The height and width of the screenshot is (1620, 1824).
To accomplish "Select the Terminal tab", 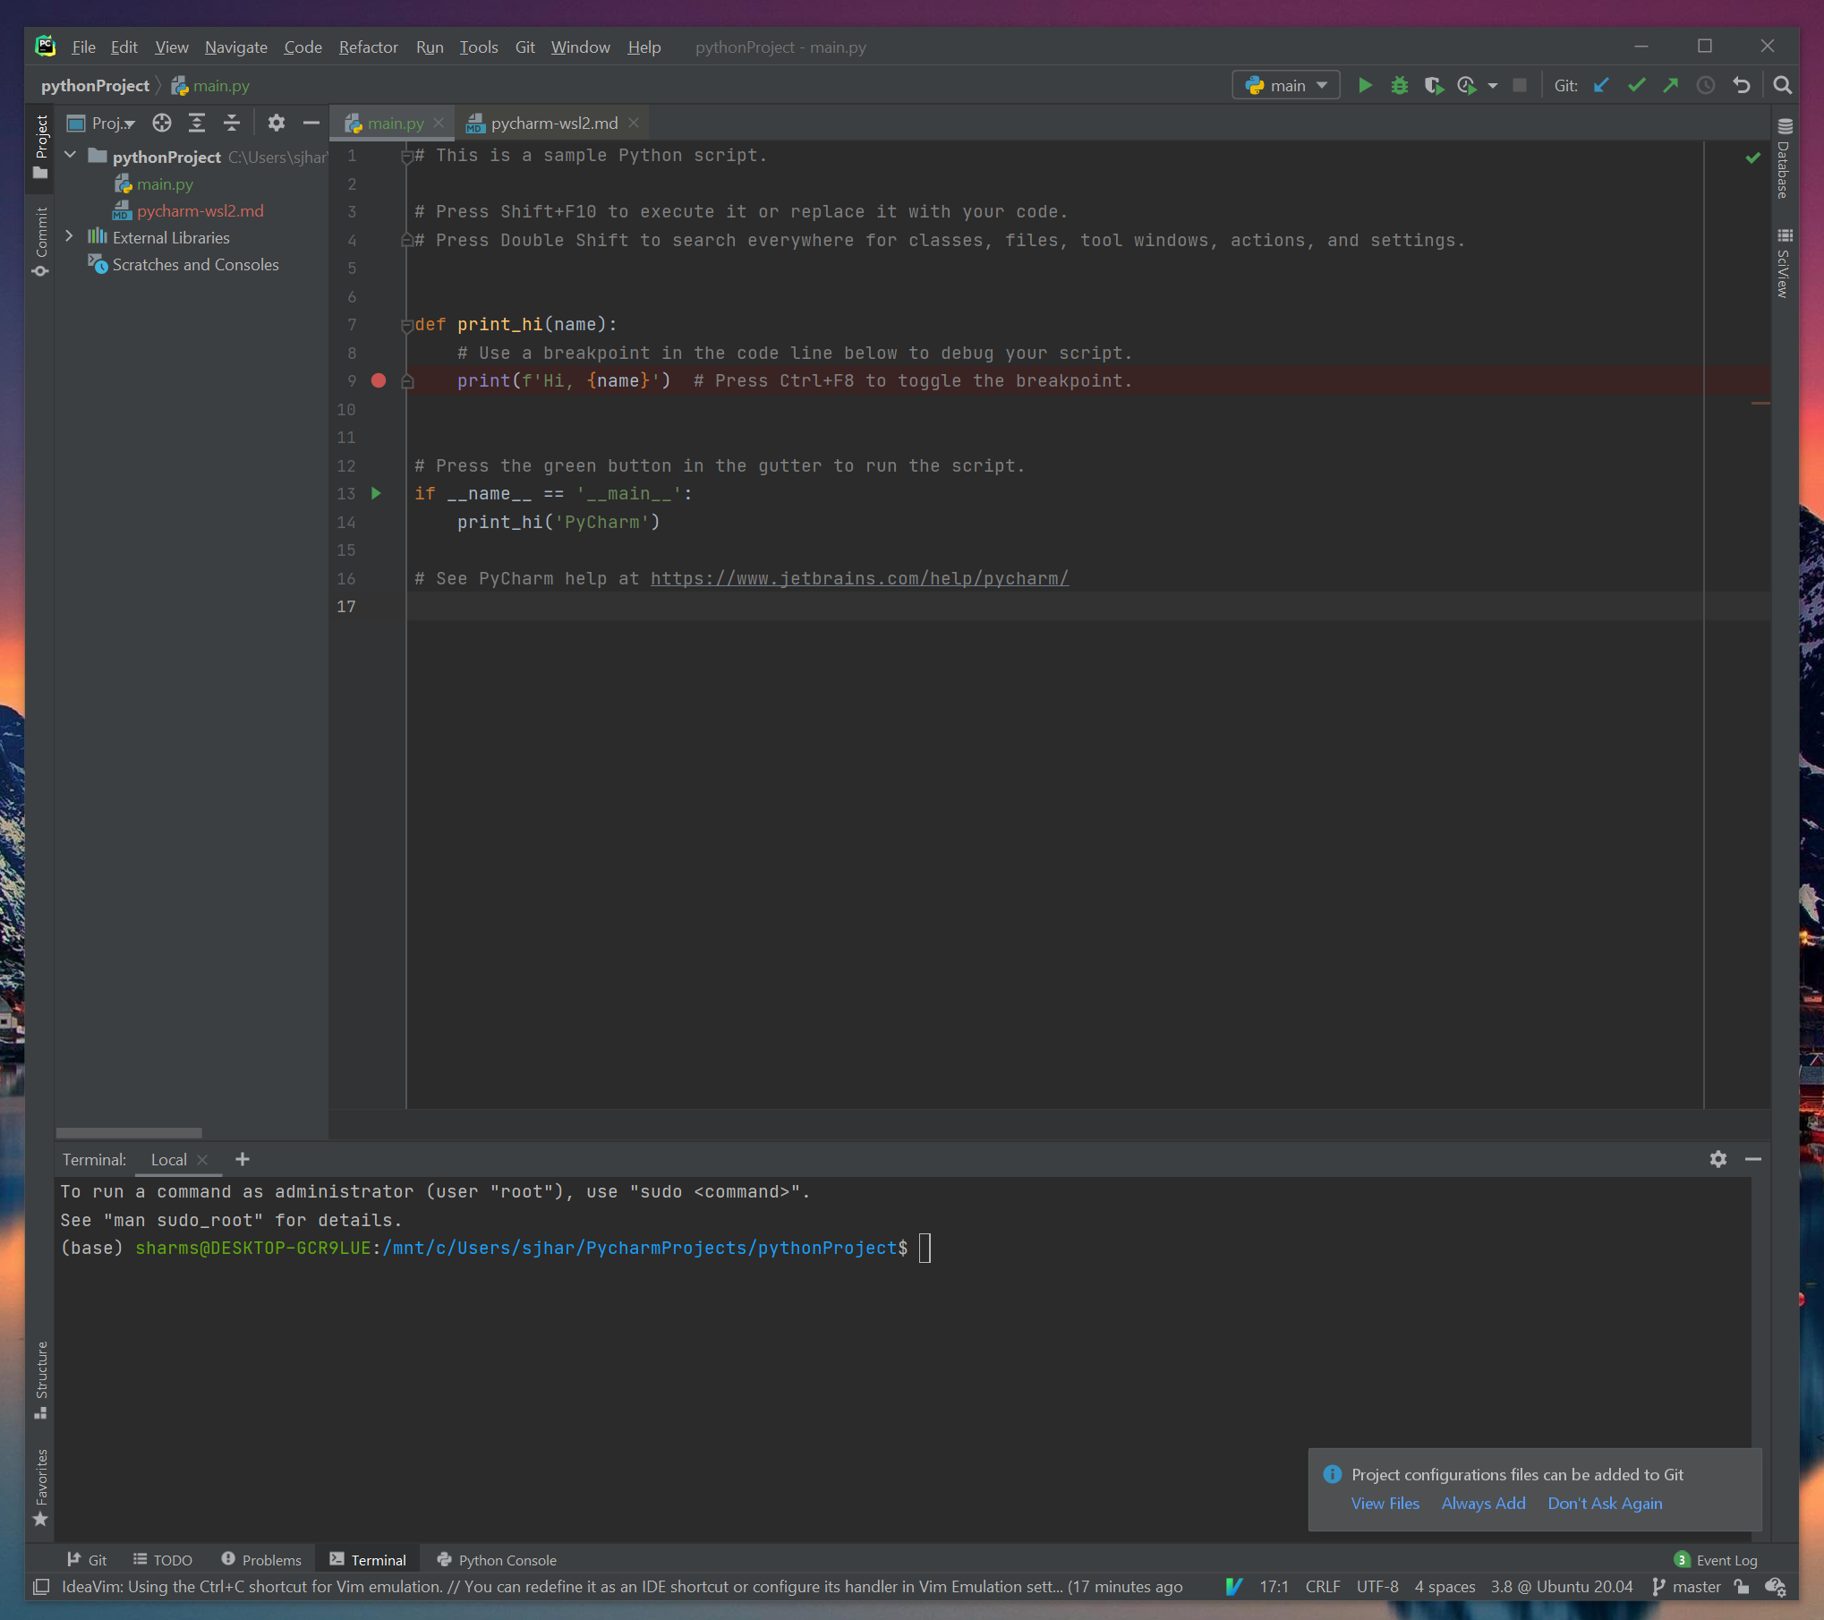I will pyautogui.click(x=375, y=1559).
